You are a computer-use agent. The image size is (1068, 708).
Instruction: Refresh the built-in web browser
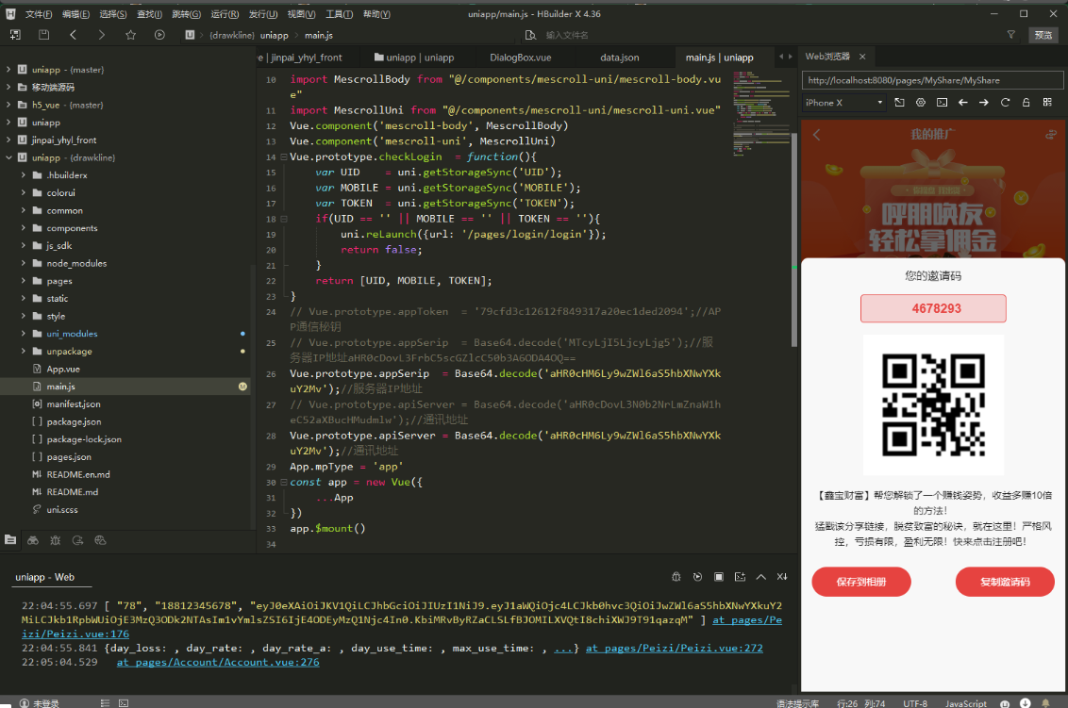tap(1006, 102)
